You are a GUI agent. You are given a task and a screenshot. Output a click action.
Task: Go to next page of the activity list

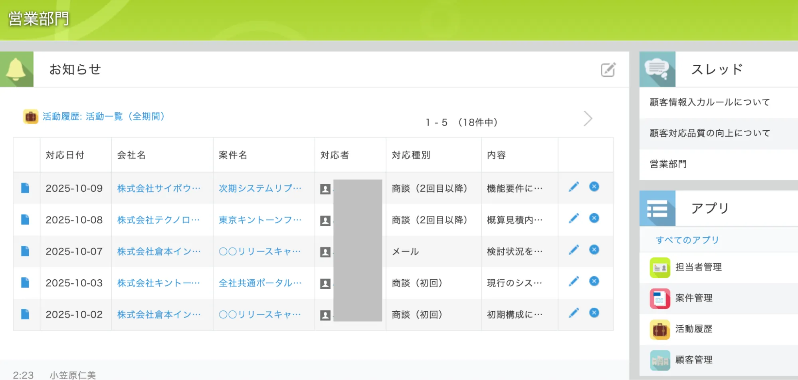588,119
